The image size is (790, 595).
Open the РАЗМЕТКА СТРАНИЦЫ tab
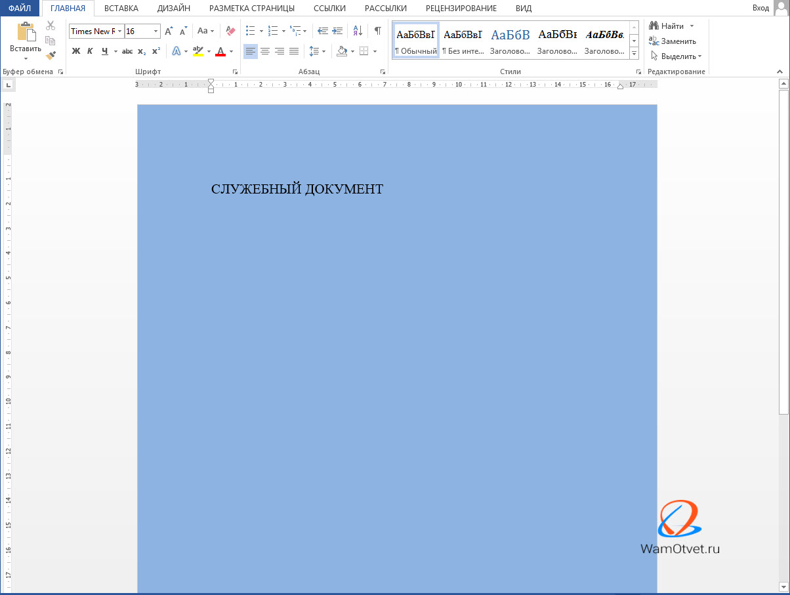(251, 9)
